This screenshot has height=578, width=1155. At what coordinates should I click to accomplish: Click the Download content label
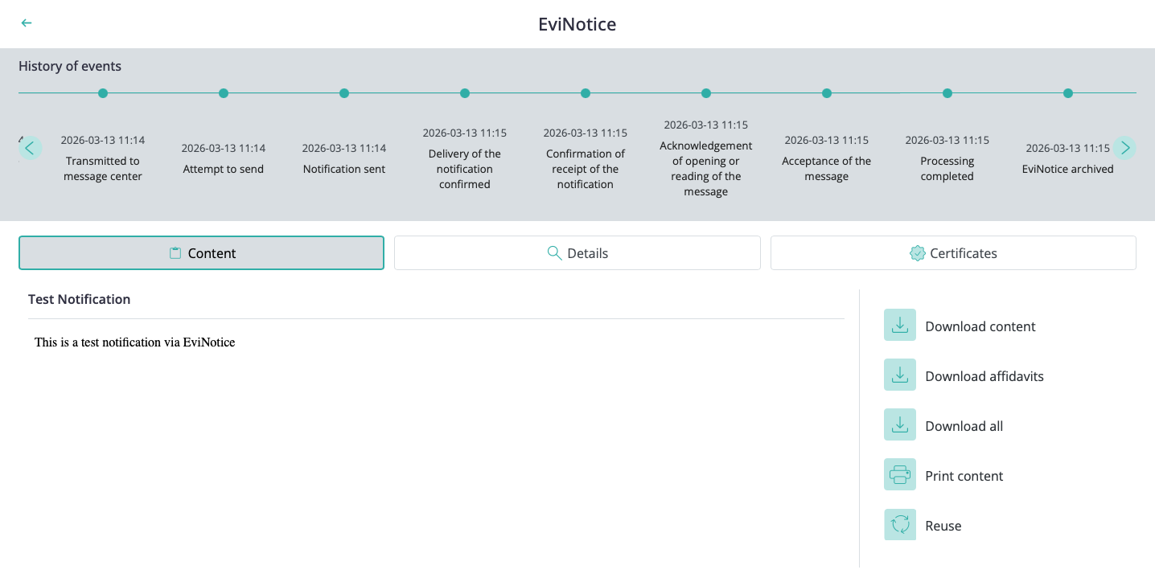(x=980, y=326)
